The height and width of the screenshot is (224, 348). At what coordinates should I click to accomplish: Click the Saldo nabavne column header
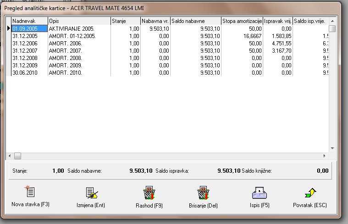tap(196, 21)
